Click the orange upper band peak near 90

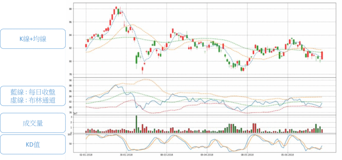[146, 79]
